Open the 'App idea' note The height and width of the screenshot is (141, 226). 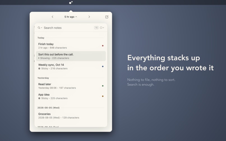tap(71, 96)
